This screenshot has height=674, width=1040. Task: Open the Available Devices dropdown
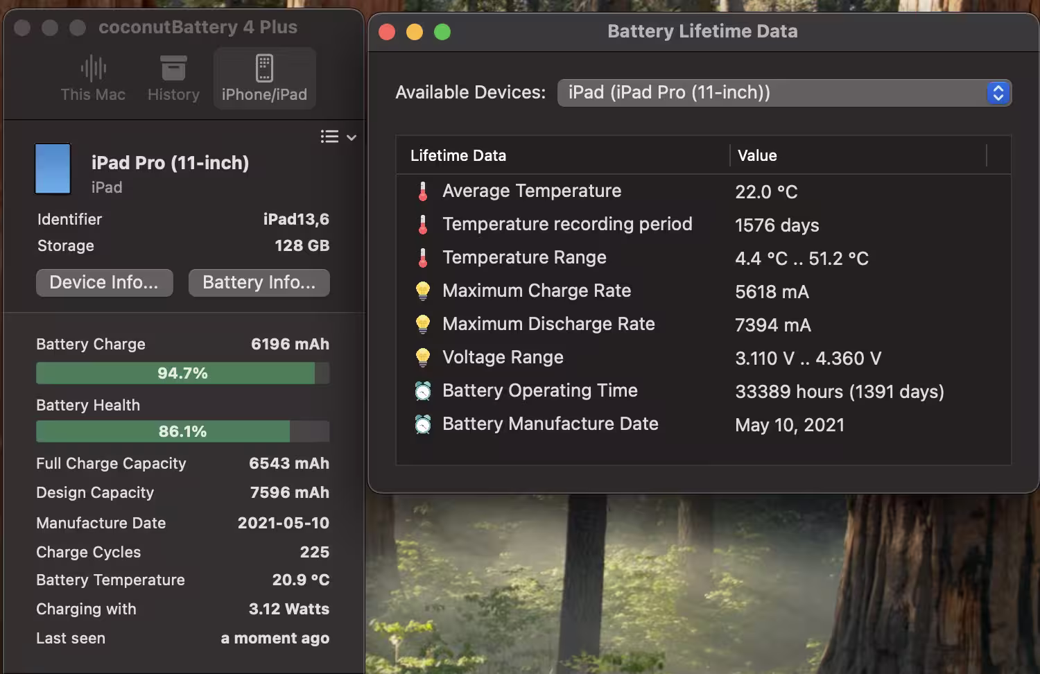(x=784, y=93)
